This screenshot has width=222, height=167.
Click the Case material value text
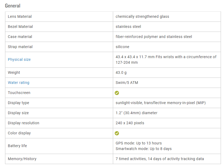pos(154,37)
